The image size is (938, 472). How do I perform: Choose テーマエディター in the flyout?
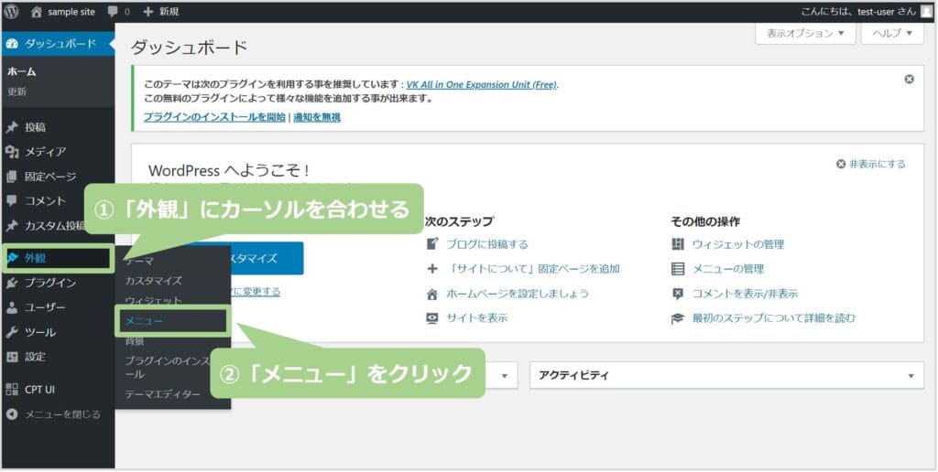tap(163, 394)
